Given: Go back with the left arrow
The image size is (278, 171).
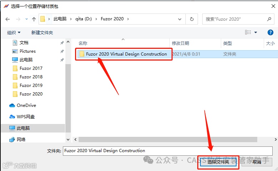Looking at the screenshot, I should (8, 19).
